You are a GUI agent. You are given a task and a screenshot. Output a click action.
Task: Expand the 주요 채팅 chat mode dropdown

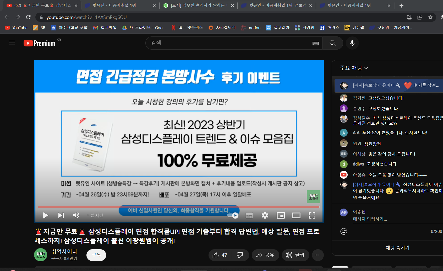click(354, 68)
